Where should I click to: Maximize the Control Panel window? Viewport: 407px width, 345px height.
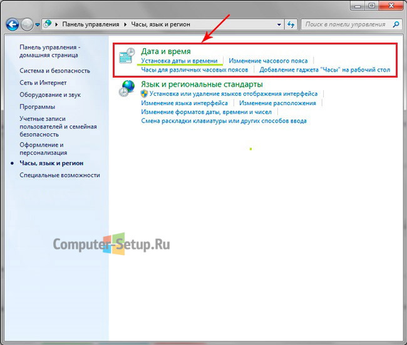(372, 6)
